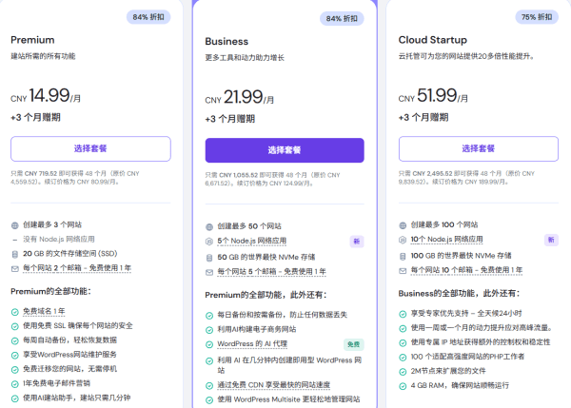
Task: Click the CNY 14.99/月 price
Action: (x=46, y=96)
